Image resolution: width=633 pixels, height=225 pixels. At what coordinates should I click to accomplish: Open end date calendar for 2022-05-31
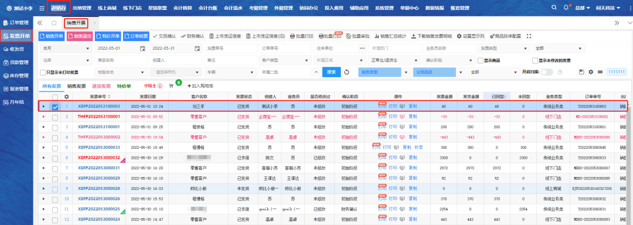(x=197, y=49)
